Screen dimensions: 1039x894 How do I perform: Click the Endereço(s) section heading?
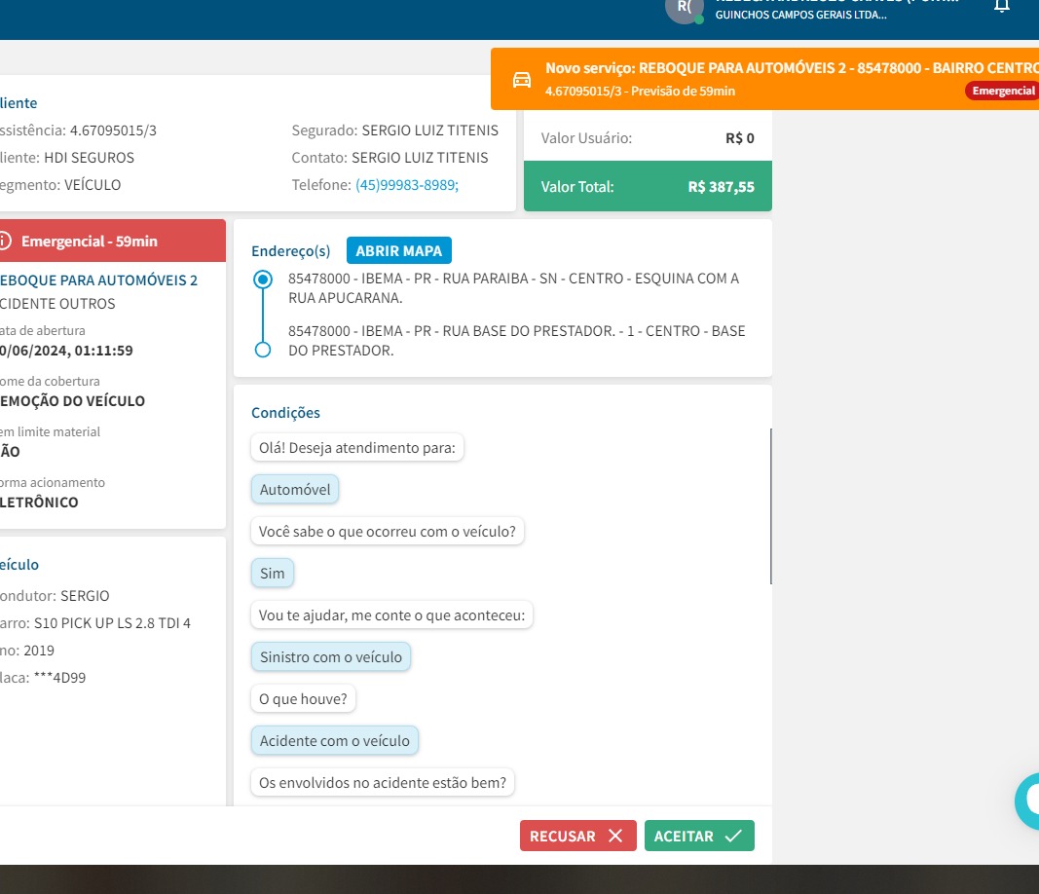[291, 251]
